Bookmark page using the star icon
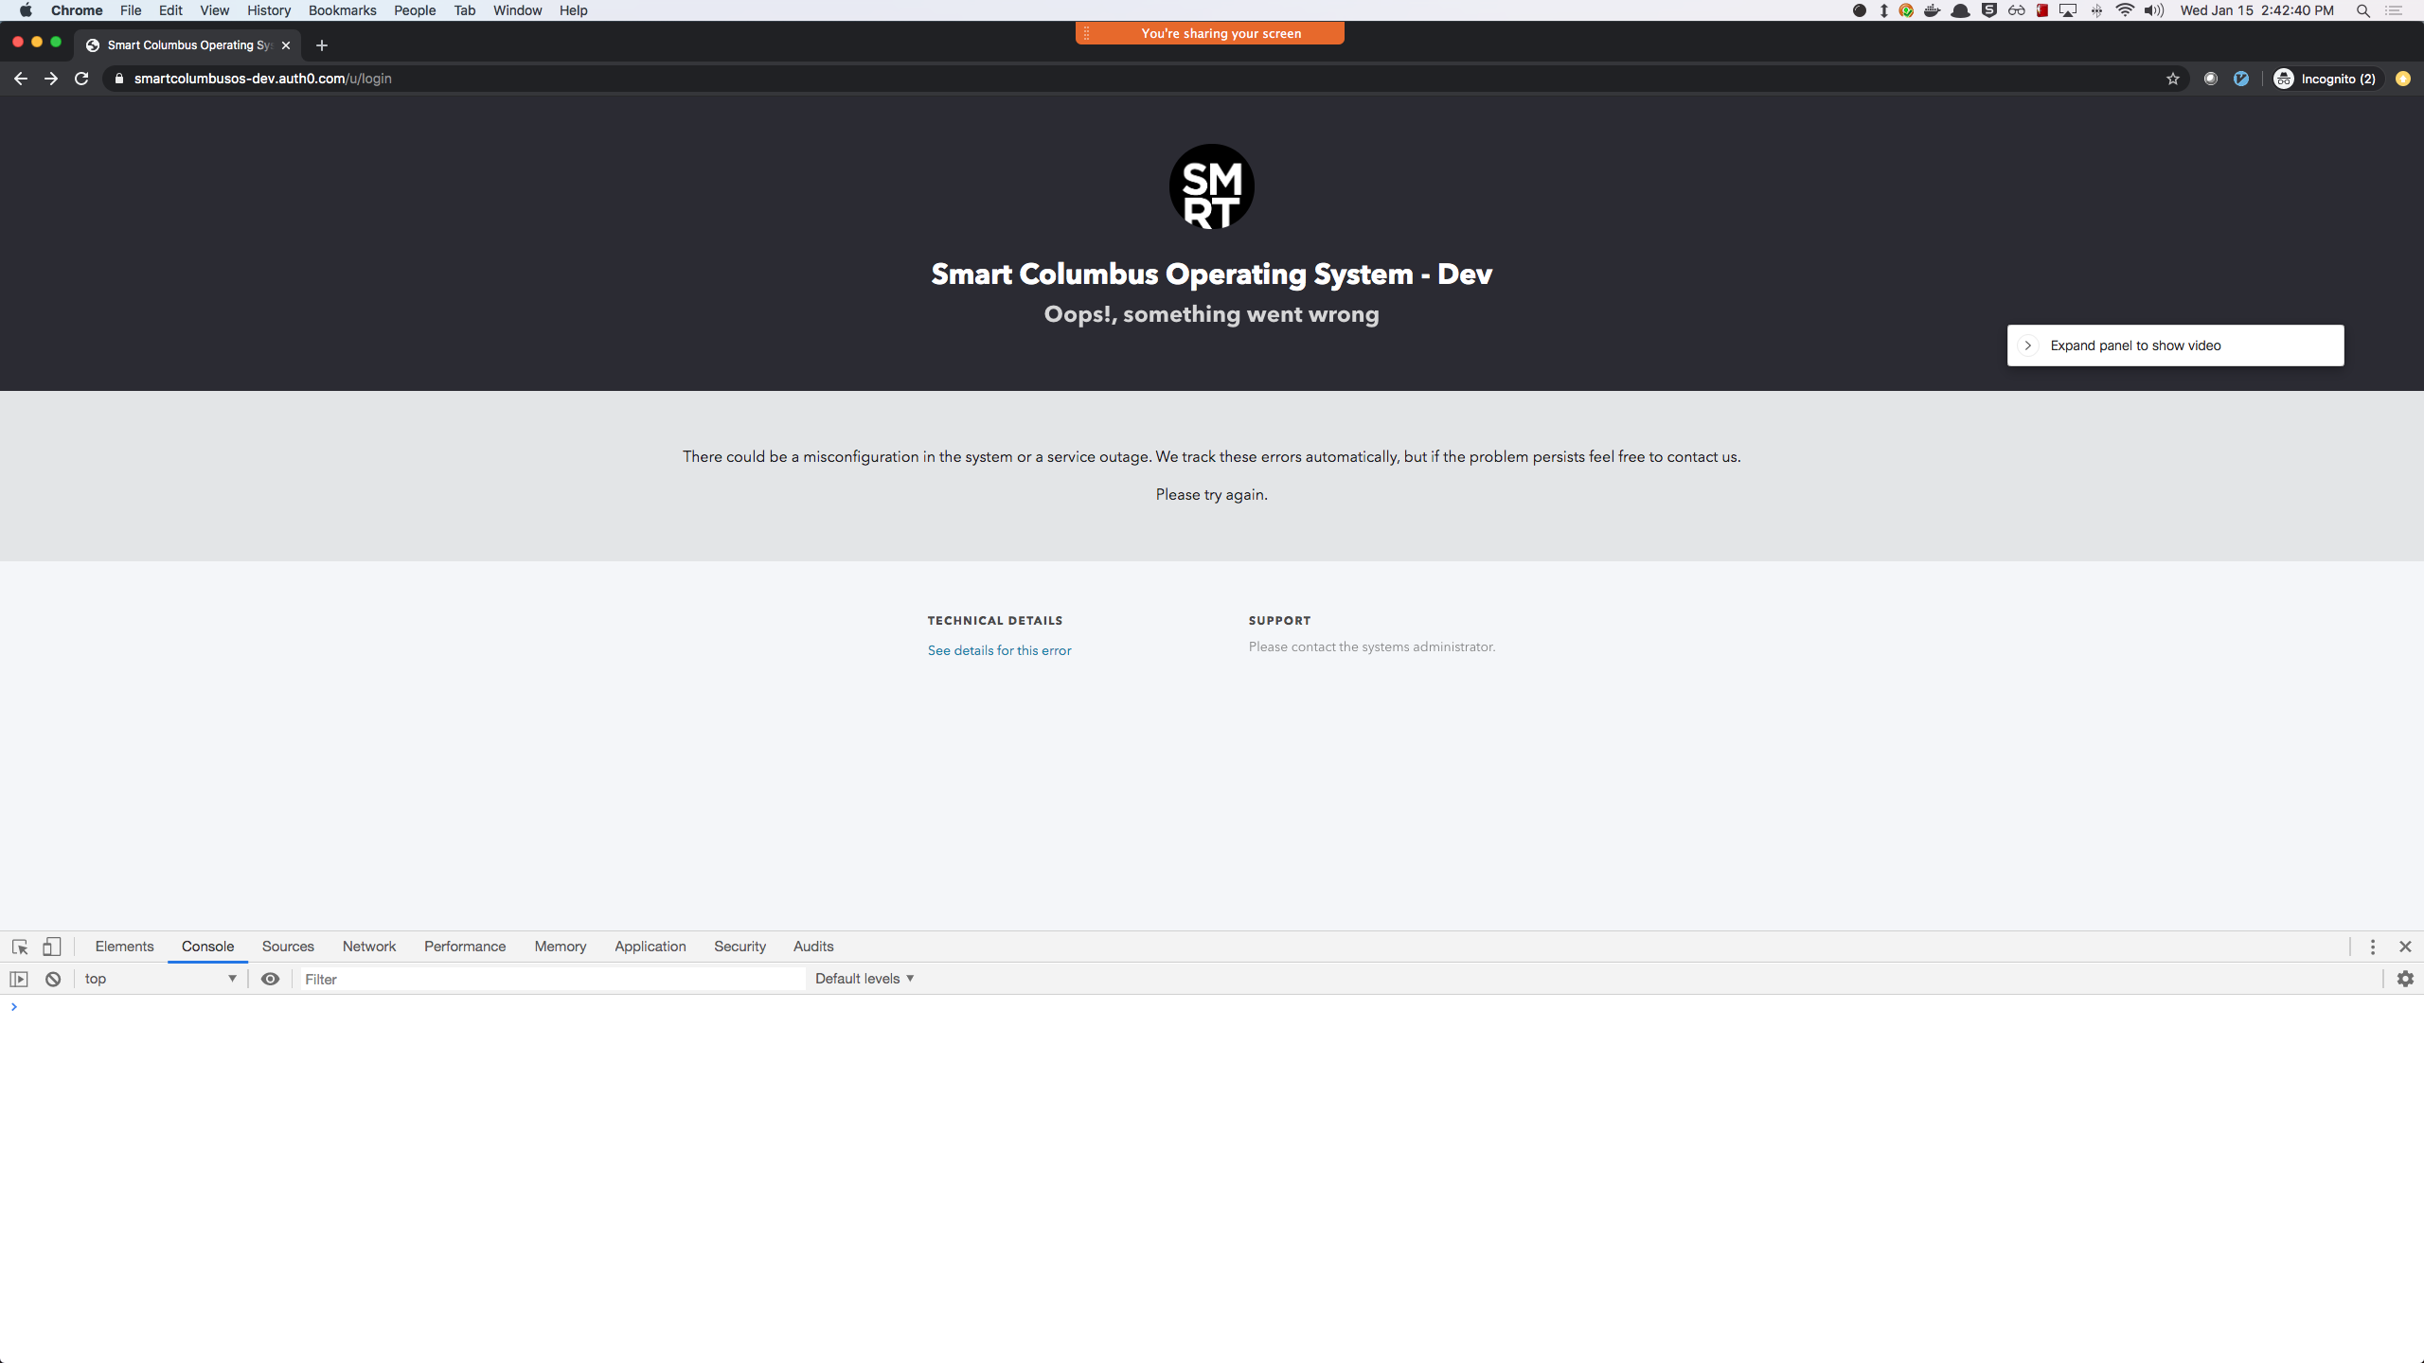Image resolution: width=2424 pixels, height=1363 pixels. point(2173,79)
